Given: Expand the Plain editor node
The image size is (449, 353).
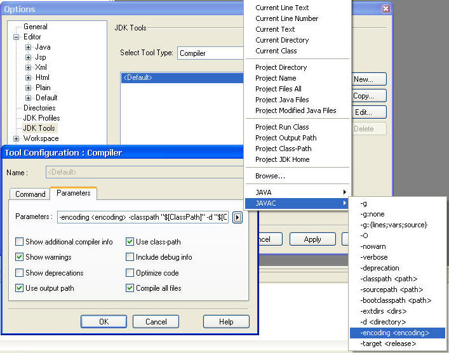Looking at the screenshot, I should pos(28,88).
